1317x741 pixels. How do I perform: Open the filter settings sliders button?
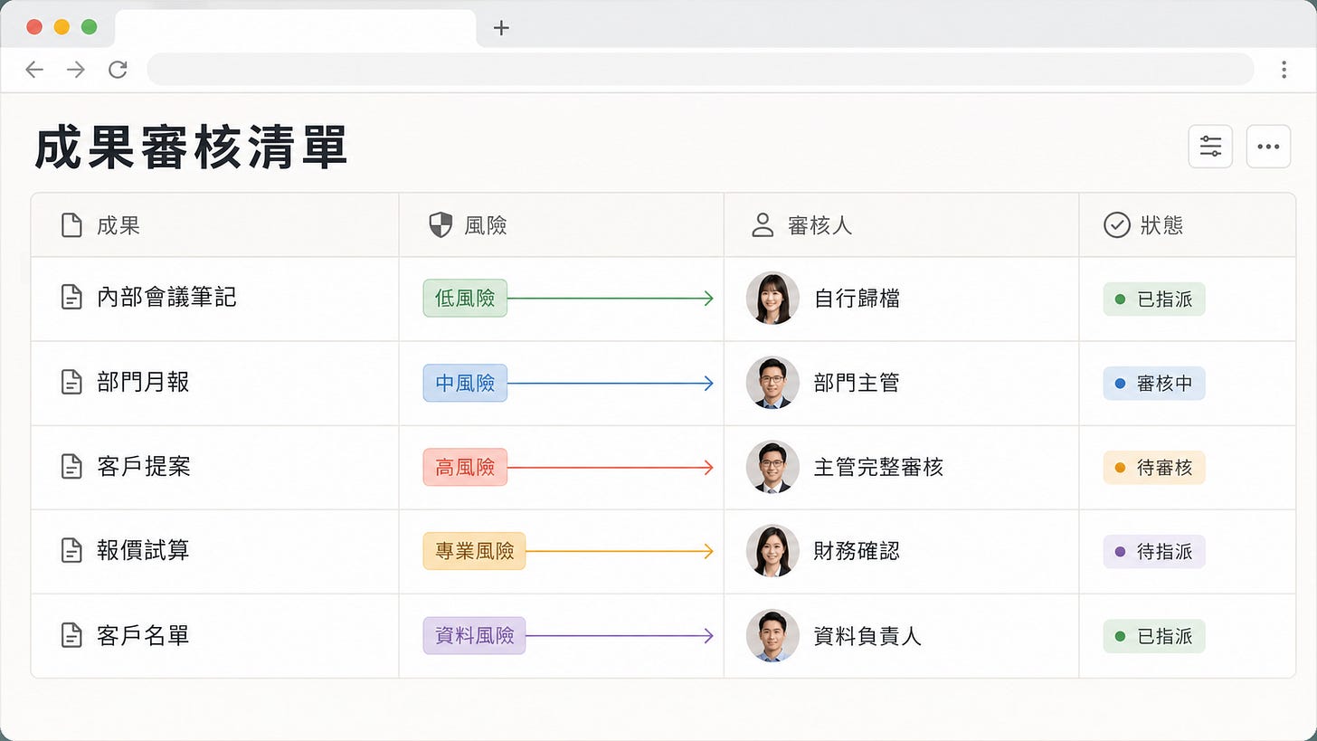[1210, 147]
